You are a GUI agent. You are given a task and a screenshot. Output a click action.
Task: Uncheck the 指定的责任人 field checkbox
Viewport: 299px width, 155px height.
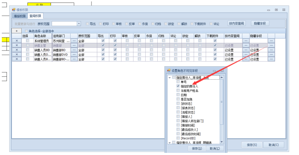tap(178, 87)
